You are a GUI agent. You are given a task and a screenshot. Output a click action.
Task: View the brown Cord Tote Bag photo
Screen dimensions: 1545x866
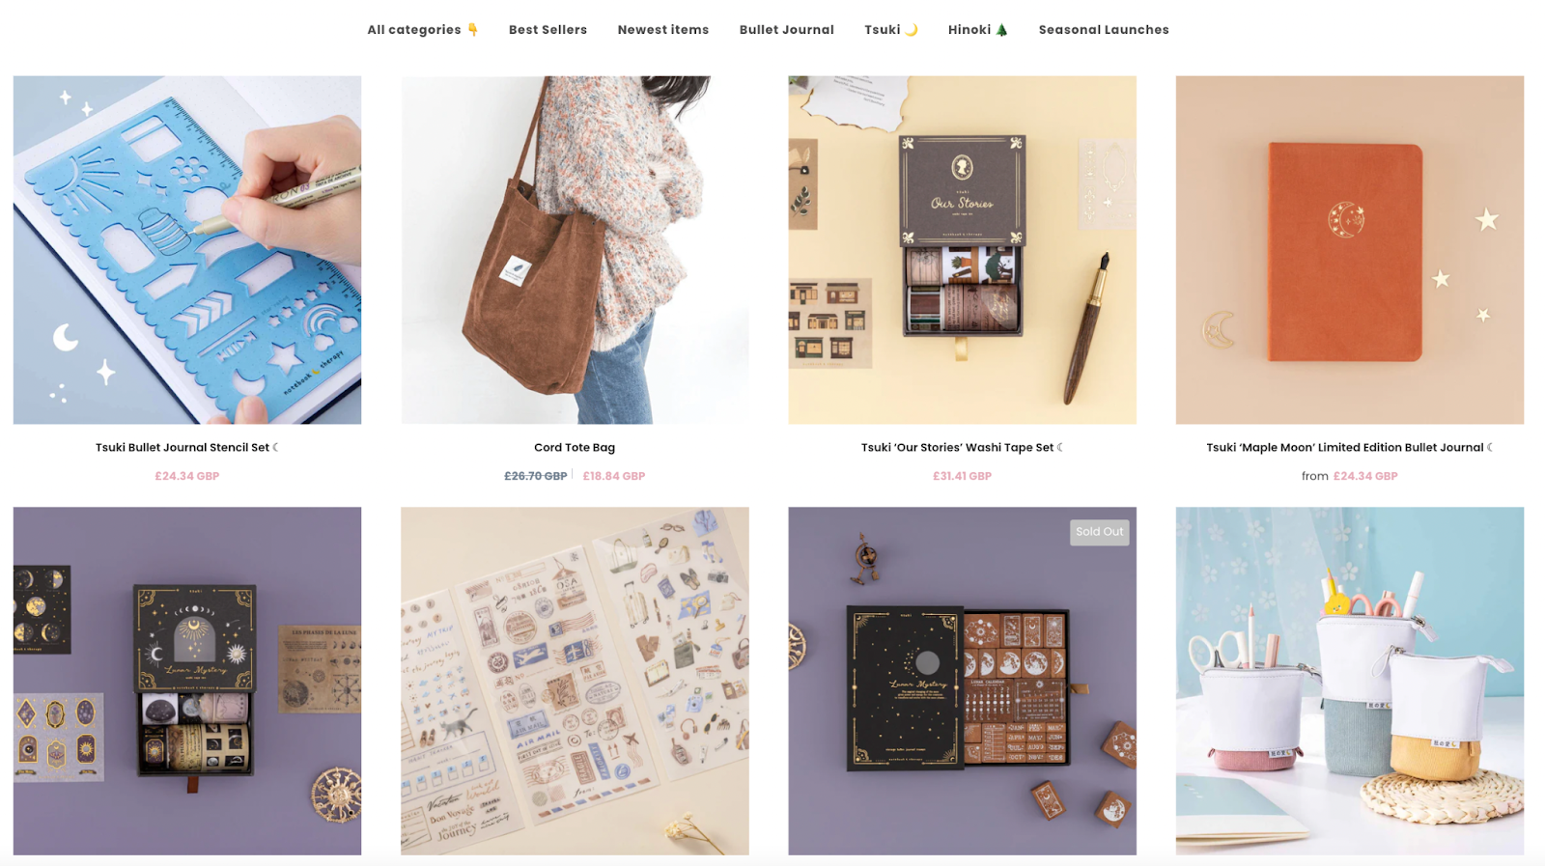[575, 250]
